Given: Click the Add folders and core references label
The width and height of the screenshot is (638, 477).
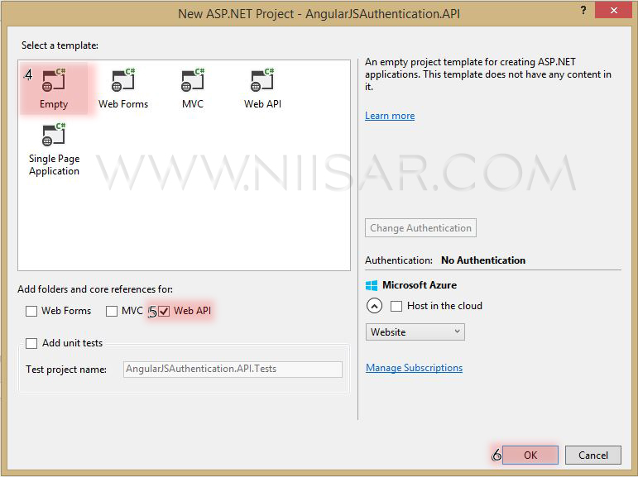Looking at the screenshot, I should coord(95,289).
